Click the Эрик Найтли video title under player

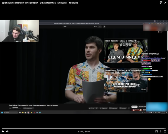[33, 105]
